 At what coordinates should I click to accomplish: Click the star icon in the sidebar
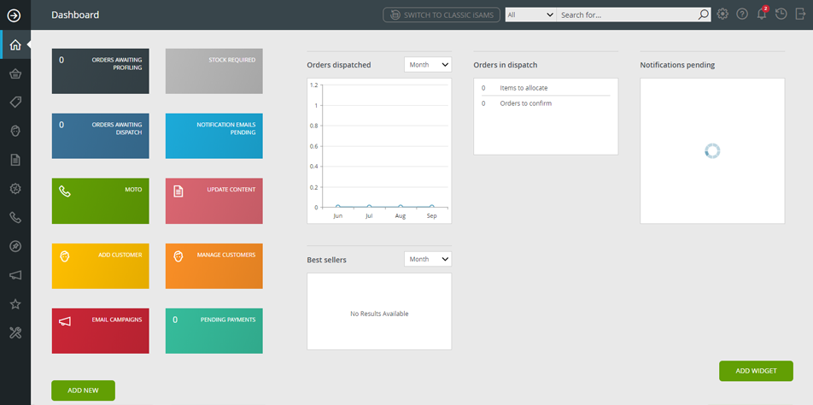pyautogui.click(x=15, y=304)
